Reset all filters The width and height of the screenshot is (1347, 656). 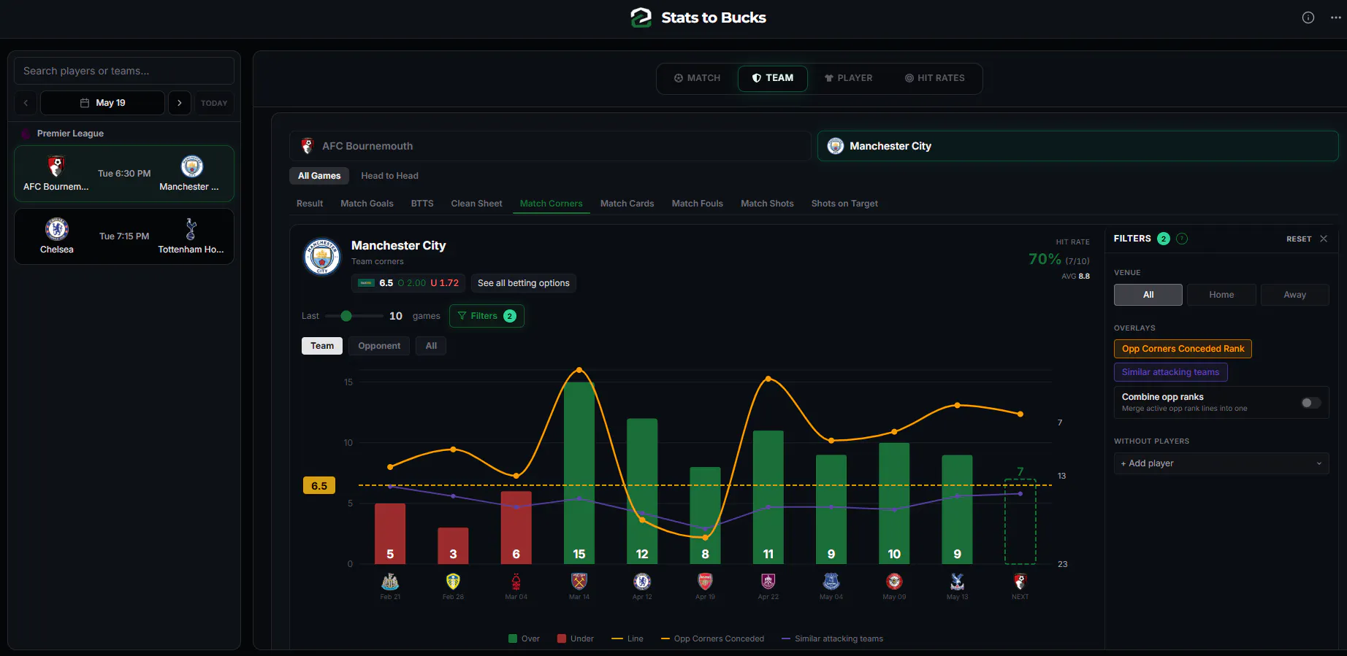click(x=1299, y=239)
